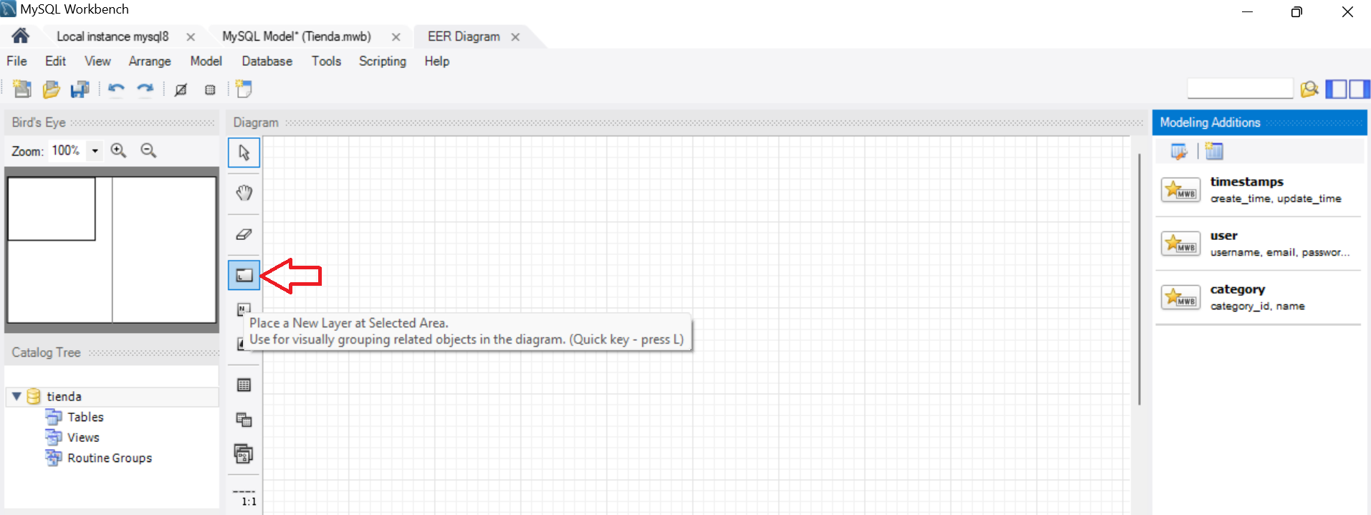
Task: Switch to Local instance mysql8 tab
Action: pyautogui.click(x=113, y=37)
